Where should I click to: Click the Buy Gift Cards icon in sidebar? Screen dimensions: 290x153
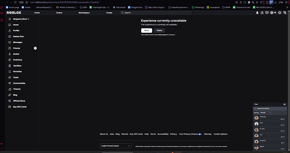tap(10, 107)
